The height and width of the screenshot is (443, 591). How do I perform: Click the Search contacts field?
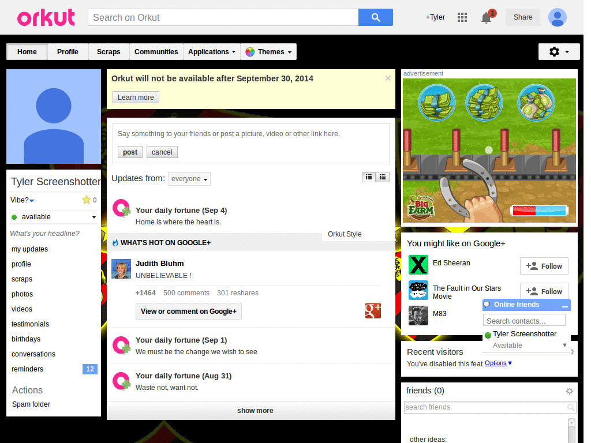[x=524, y=321]
